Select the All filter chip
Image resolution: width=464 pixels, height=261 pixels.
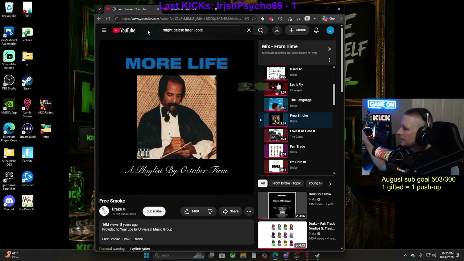pos(262,183)
